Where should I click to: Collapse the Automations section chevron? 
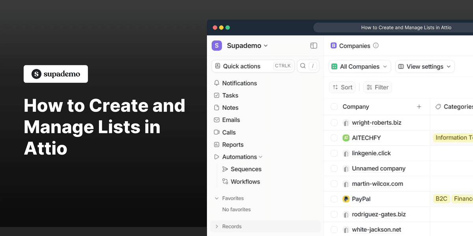pyautogui.click(x=261, y=157)
